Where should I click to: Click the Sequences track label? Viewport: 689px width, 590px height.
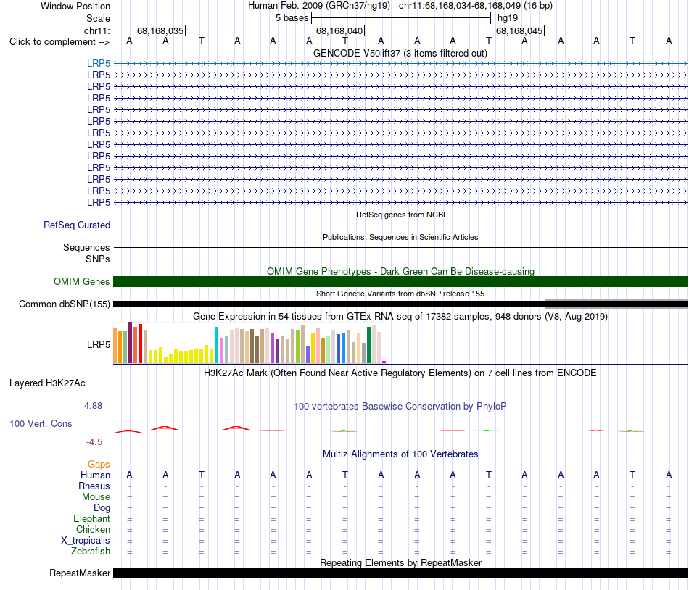tap(86, 247)
